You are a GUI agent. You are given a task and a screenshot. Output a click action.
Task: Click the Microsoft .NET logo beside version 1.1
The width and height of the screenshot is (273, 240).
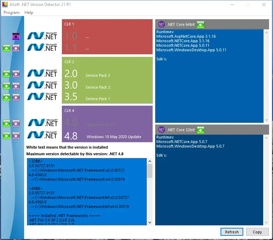click(42, 47)
